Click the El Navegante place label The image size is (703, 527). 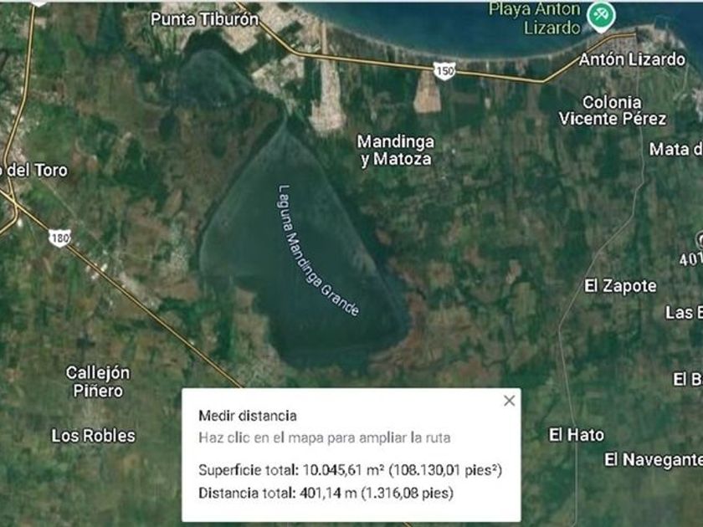coord(654,460)
